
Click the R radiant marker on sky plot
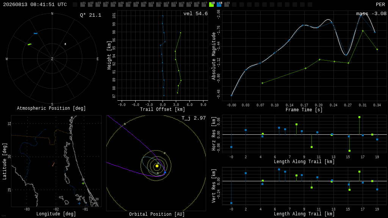click(x=65, y=44)
